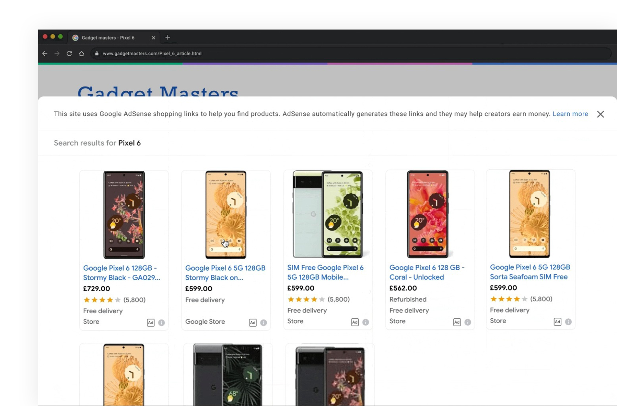Click the £729.00 Stormy Black phone image
The width and height of the screenshot is (617, 406).
pos(124,215)
